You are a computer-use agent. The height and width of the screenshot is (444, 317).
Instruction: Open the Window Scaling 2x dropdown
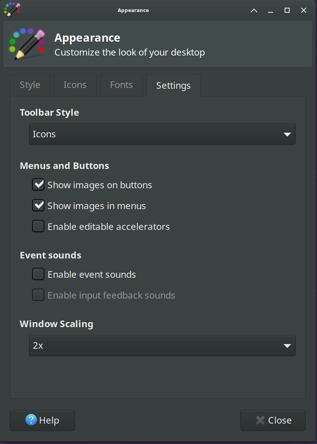point(162,346)
